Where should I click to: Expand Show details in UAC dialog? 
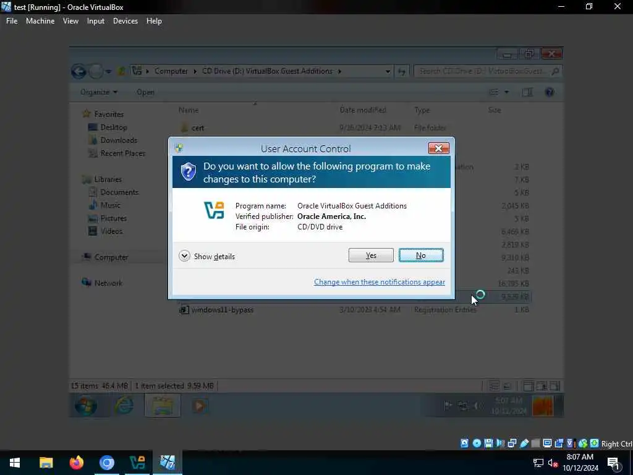click(x=206, y=256)
